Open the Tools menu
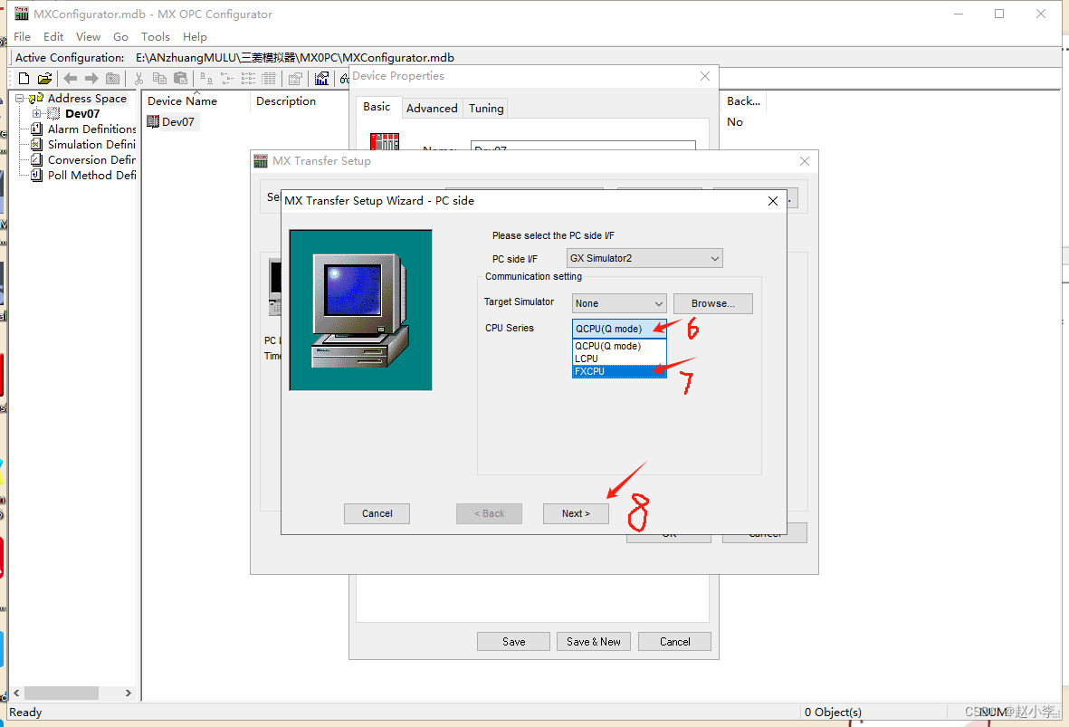This screenshot has height=727, width=1069. (156, 37)
